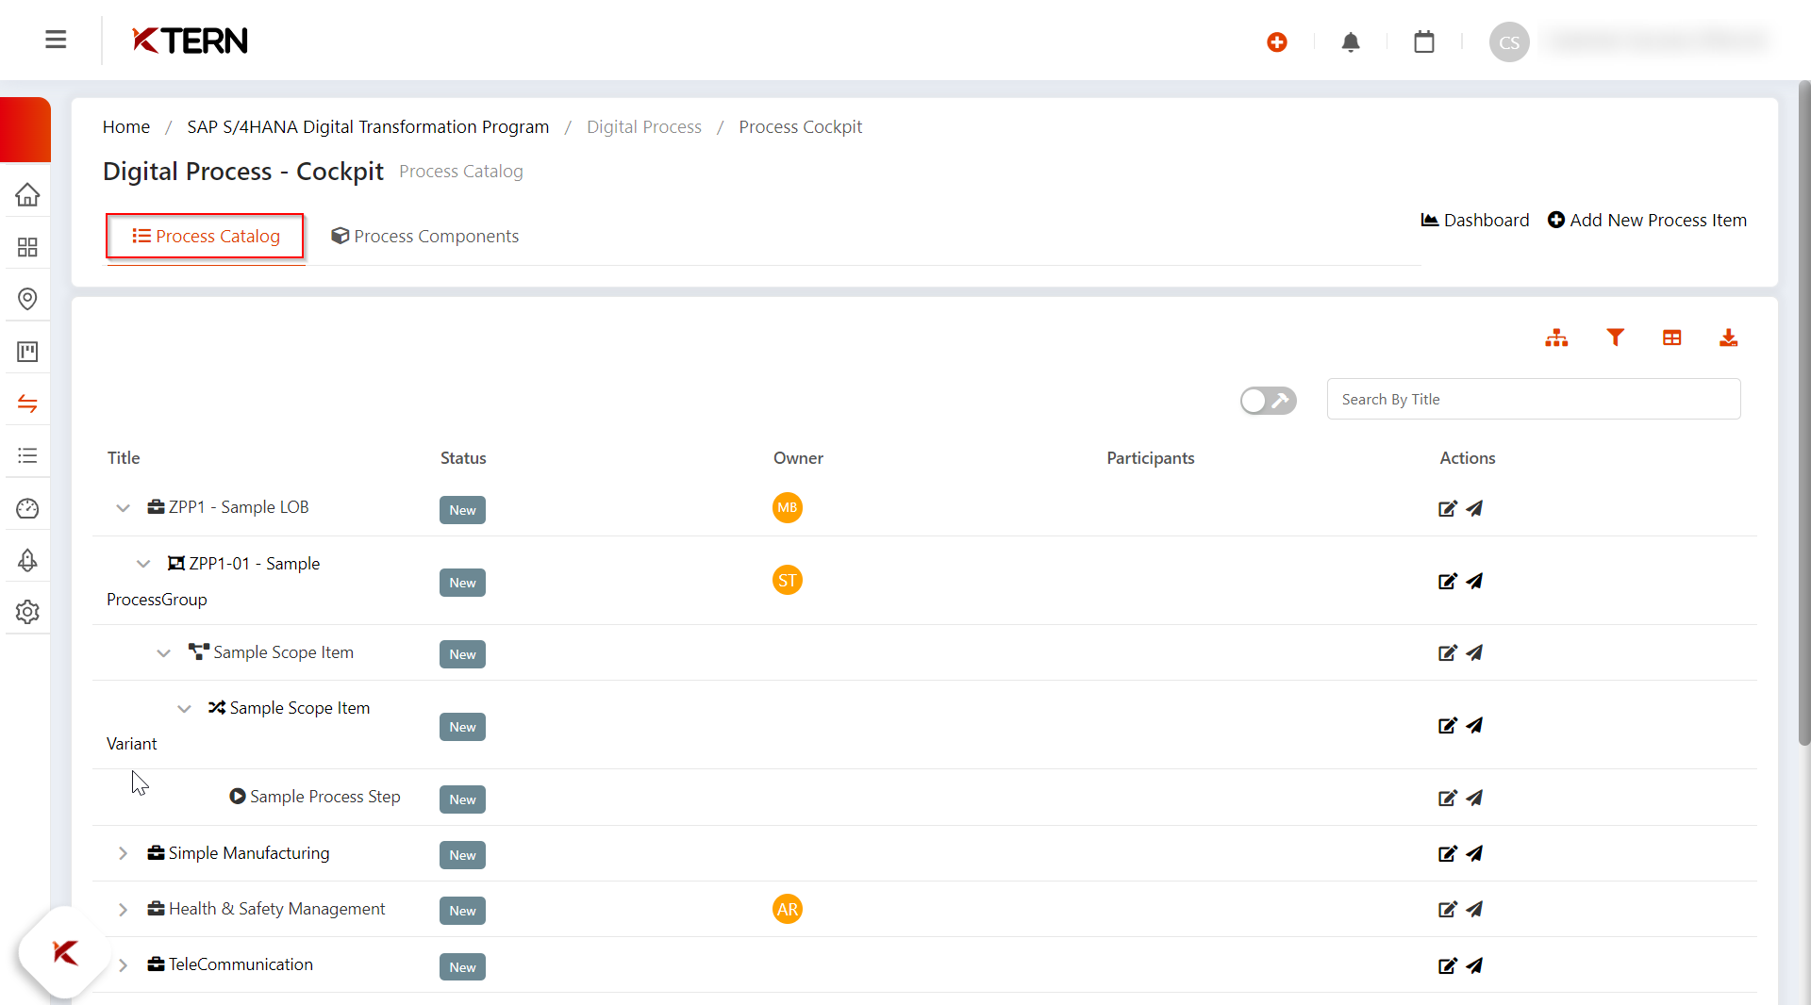Screen dimensions: 1811x1005
Task: Select the Process Catalog tab
Action: point(206,237)
